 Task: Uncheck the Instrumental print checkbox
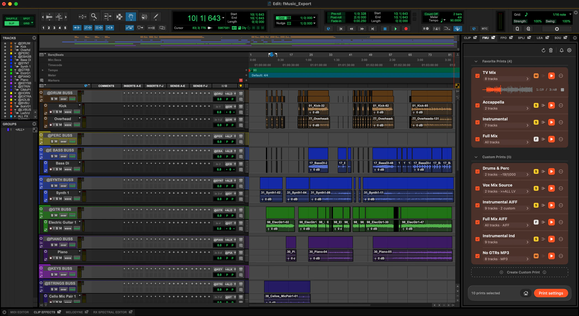(x=477, y=122)
